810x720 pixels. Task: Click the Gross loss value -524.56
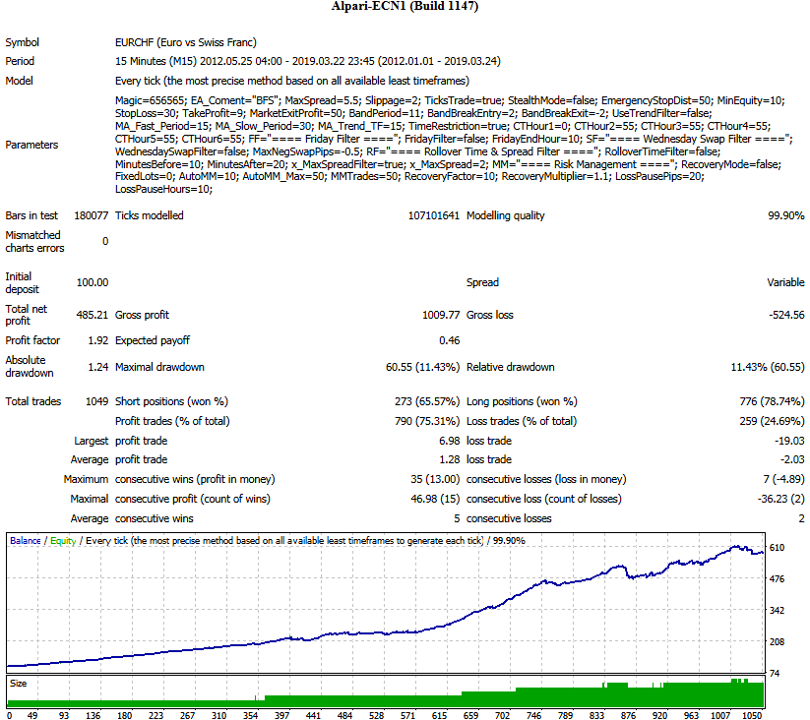786,315
